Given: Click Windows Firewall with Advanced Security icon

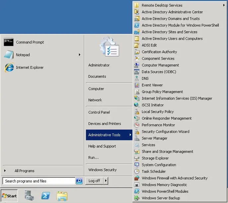Looking at the screenshot, I should point(137,178).
